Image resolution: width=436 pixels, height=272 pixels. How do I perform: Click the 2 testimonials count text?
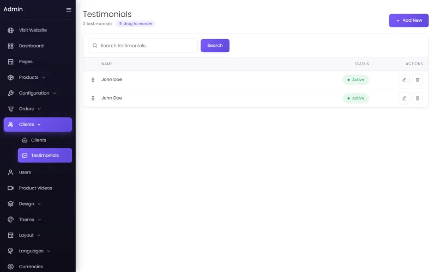[x=98, y=23]
